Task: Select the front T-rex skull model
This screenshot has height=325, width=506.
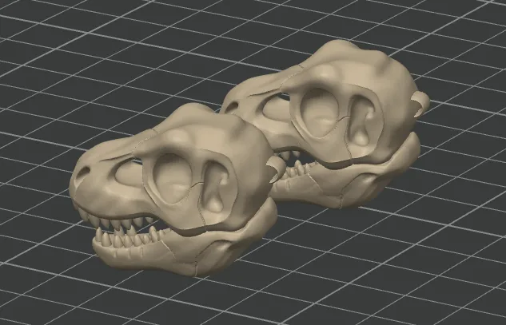Action: click(x=174, y=190)
